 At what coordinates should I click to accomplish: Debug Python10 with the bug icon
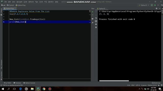[155, 5]
